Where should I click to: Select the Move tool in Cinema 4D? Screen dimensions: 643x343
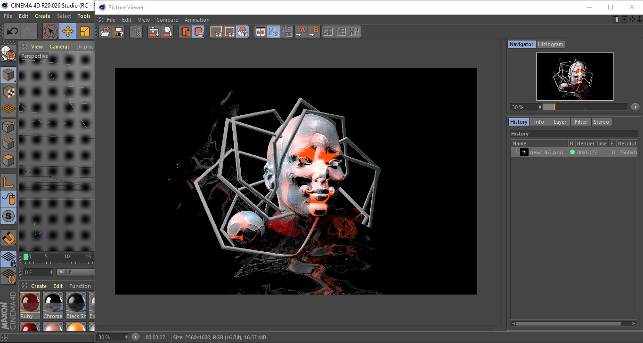tap(67, 32)
